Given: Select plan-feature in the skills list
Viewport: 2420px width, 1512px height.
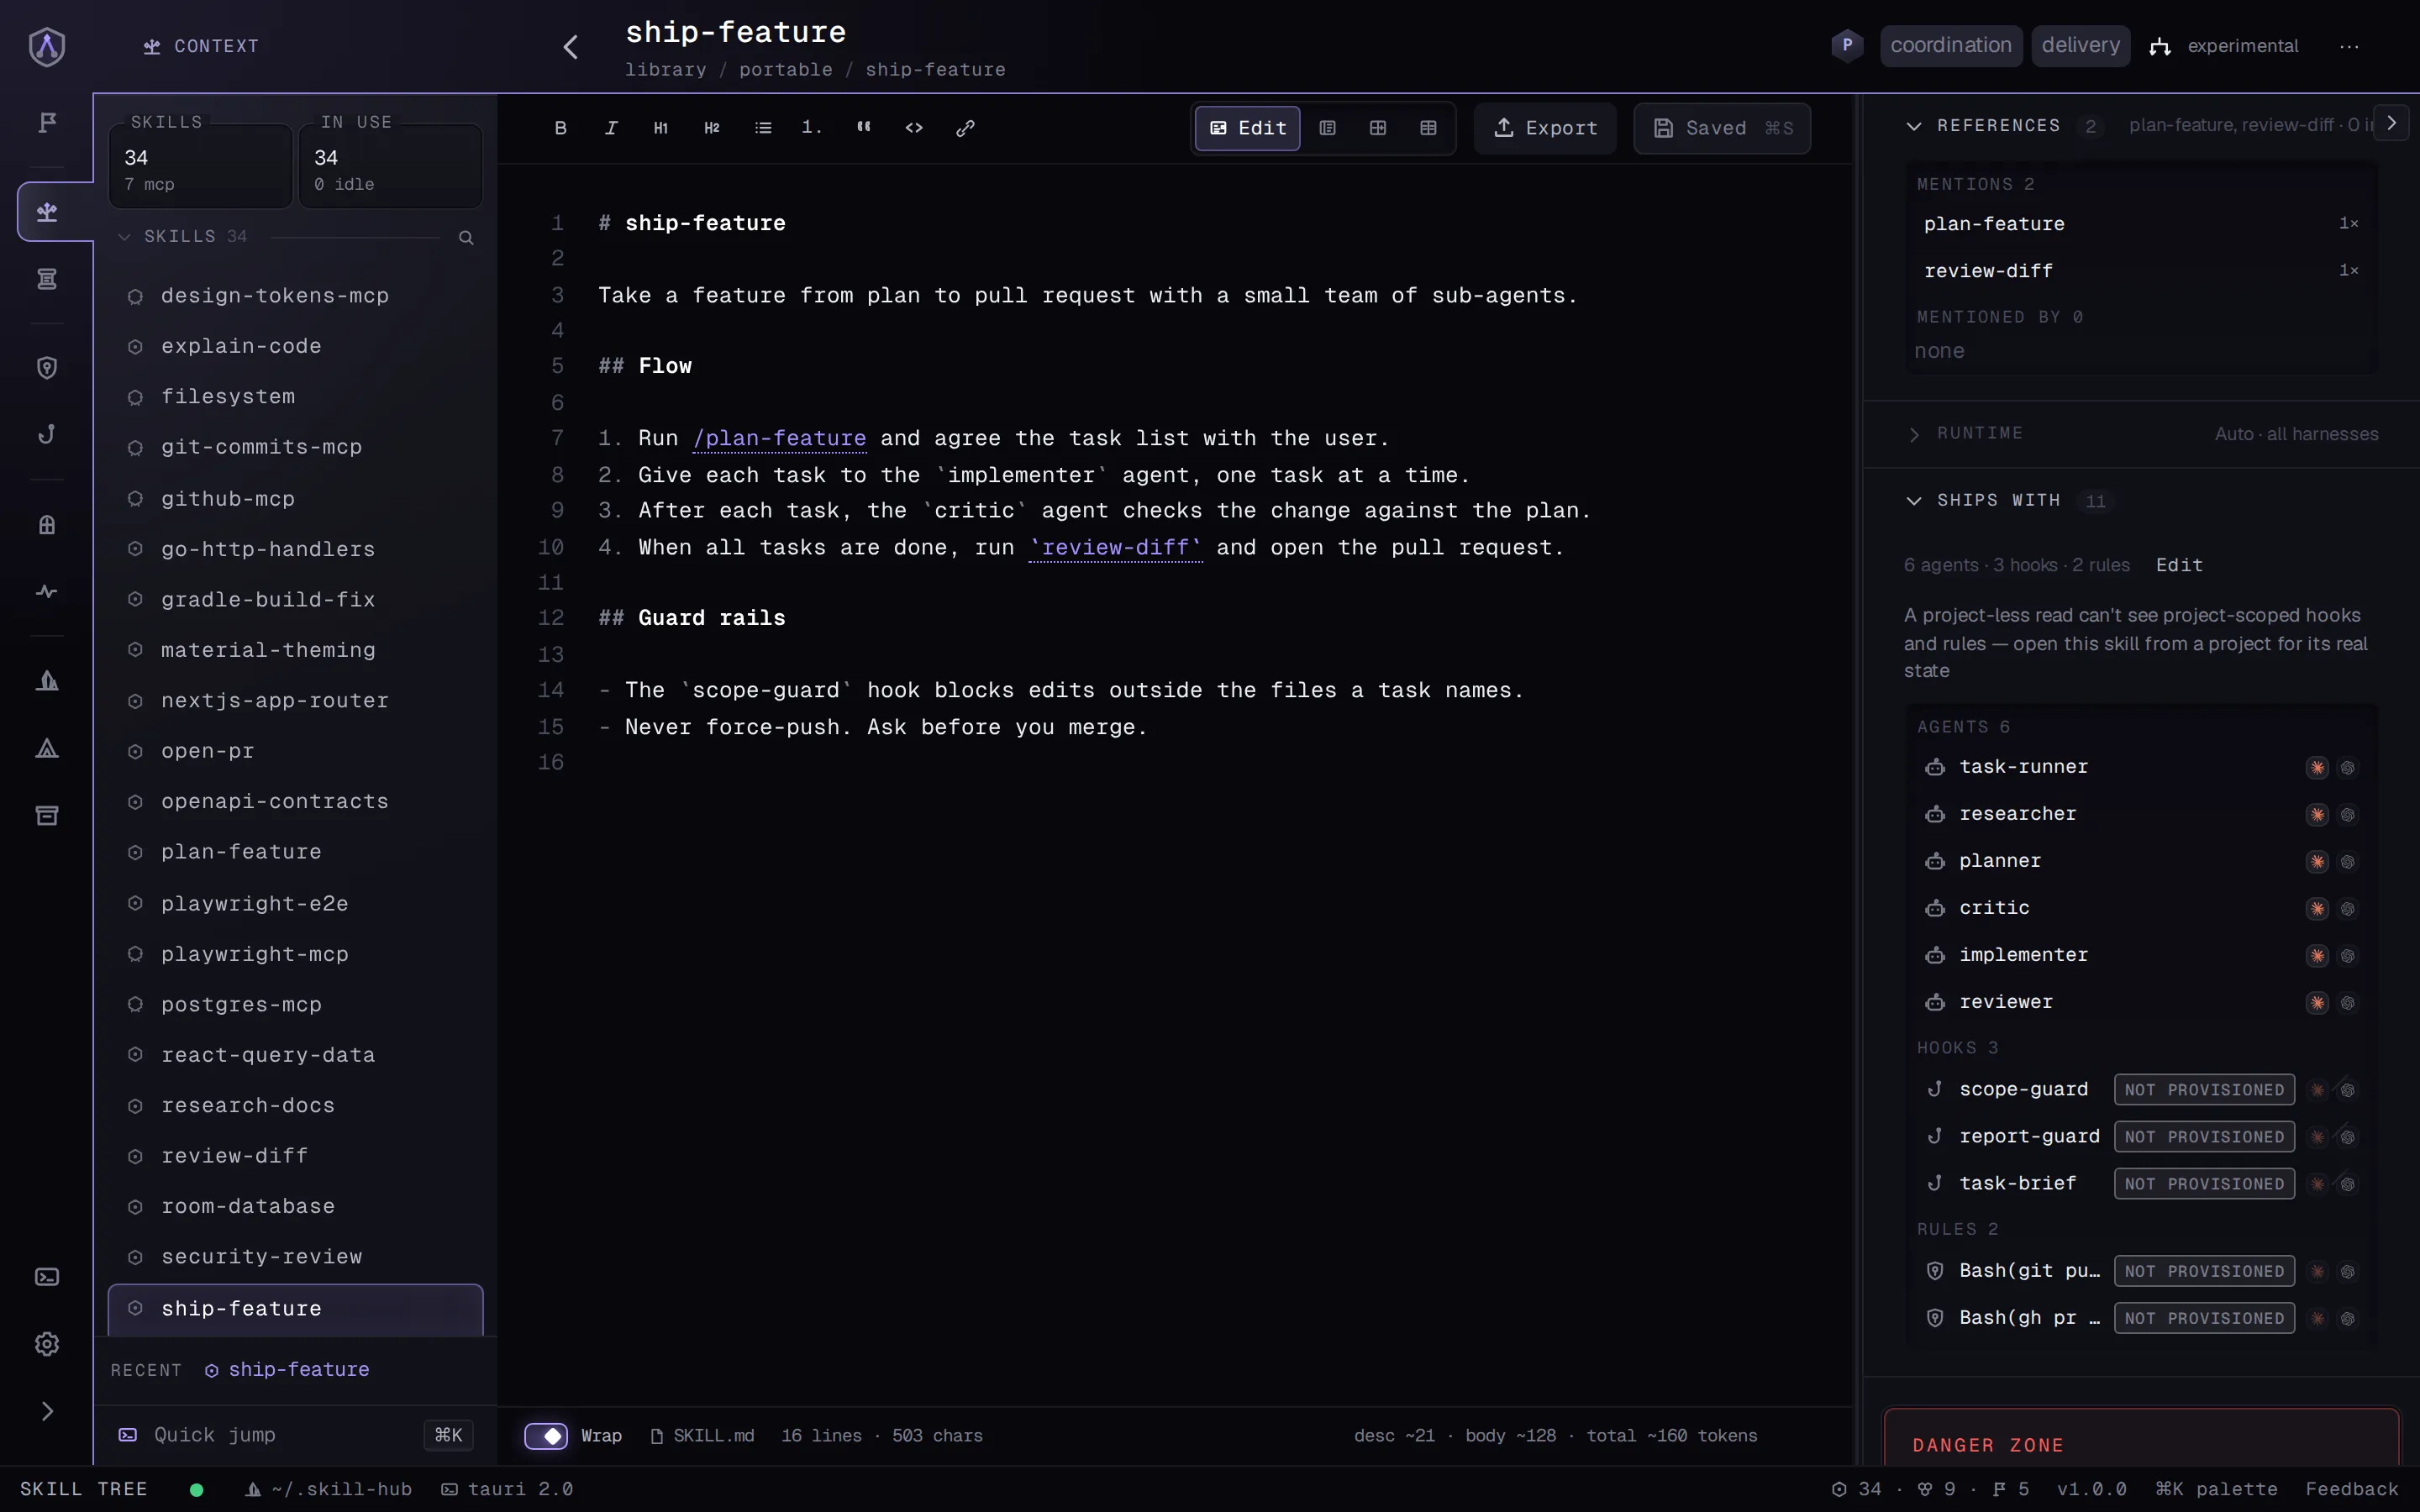Looking at the screenshot, I should 296,852.
